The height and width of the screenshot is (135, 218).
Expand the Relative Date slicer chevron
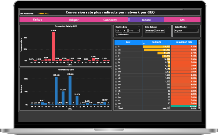[x=139, y=27]
